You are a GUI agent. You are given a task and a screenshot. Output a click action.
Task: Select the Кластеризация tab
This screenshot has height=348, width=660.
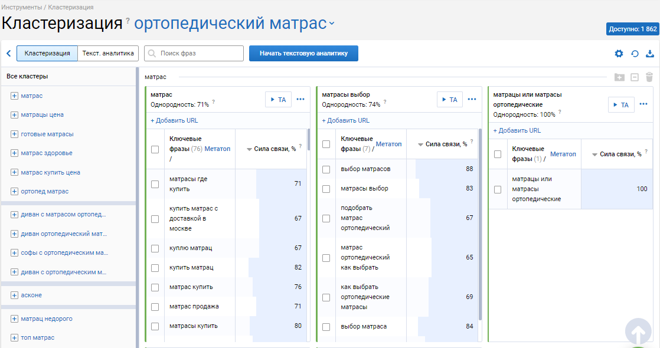click(x=47, y=54)
